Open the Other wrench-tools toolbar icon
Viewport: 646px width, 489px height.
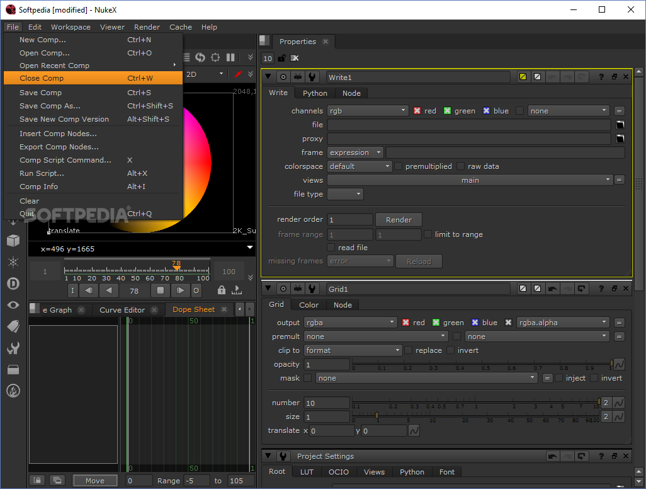(x=13, y=348)
